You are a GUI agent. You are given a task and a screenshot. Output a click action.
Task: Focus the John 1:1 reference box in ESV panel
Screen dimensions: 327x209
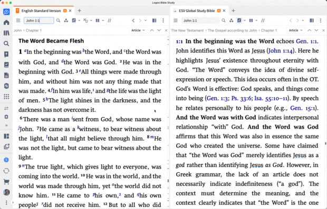click(x=39, y=20)
